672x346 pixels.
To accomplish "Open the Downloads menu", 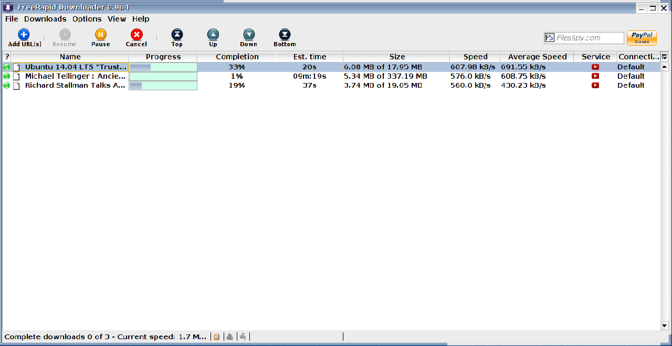I will (x=45, y=19).
